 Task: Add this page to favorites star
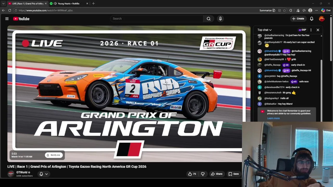(x=284, y=10)
